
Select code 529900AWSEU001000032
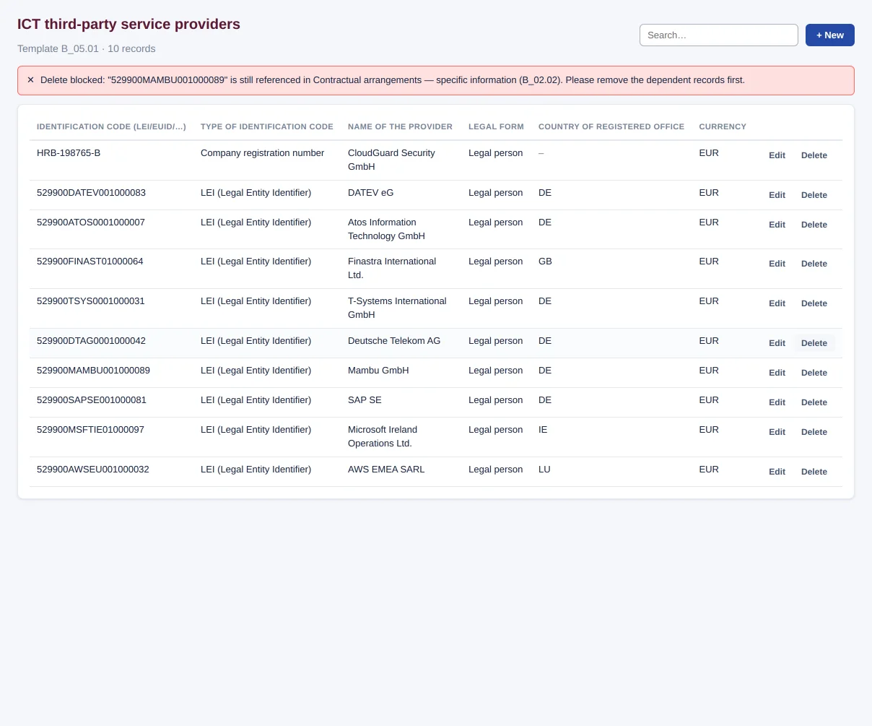tap(93, 470)
